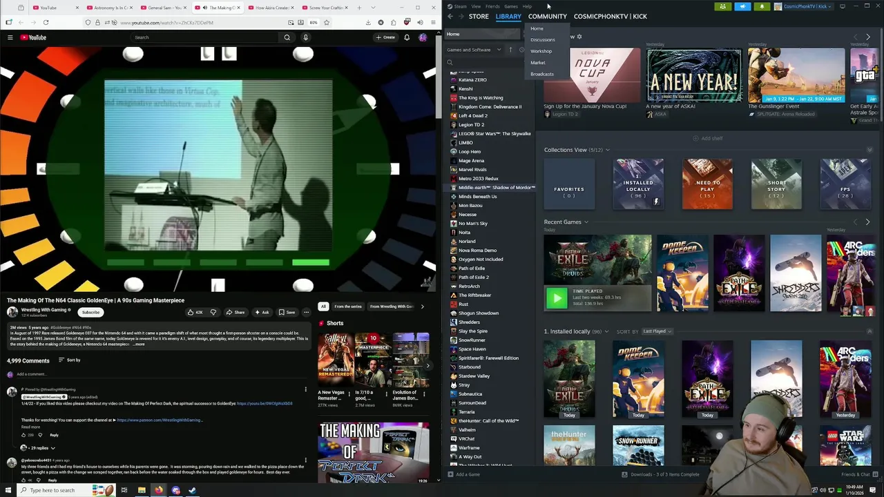Open File Explorer from taskbar
Viewport: 884px width, 497px height.
coord(142,490)
